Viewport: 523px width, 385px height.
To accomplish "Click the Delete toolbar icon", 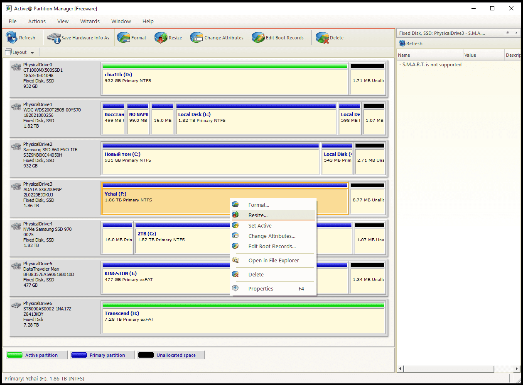I will point(322,37).
